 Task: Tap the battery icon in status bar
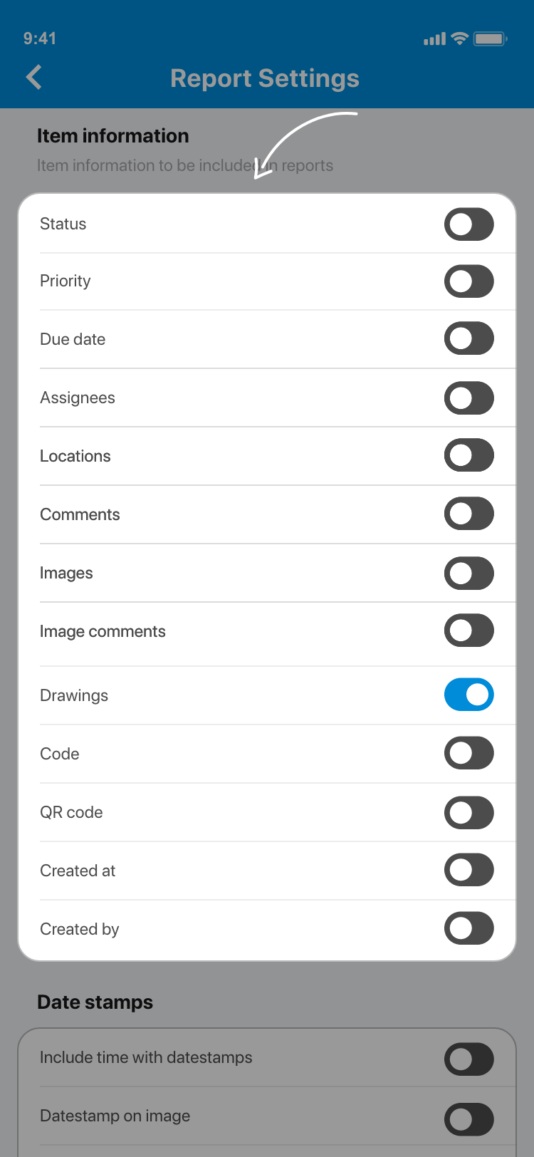click(490, 39)
